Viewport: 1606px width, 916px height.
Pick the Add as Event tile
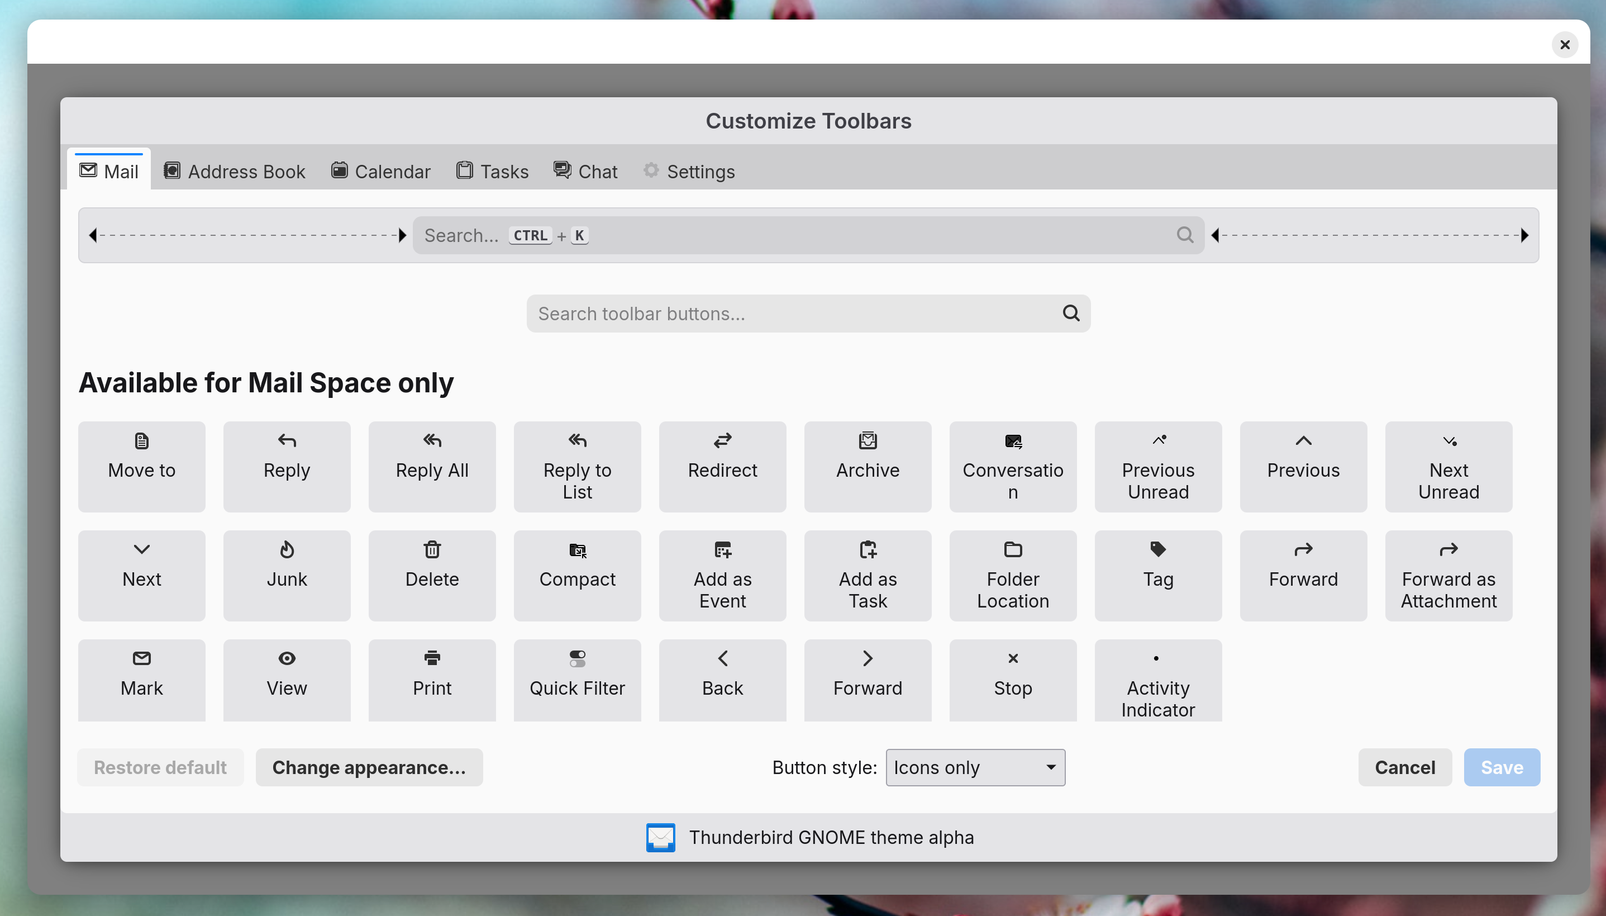coord(722,576)
